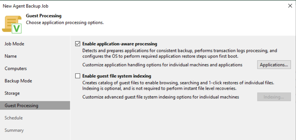Jump to the Schedule step
Image resolution: width=296 pixels, height=140 pixels.
tap(14, 118)
